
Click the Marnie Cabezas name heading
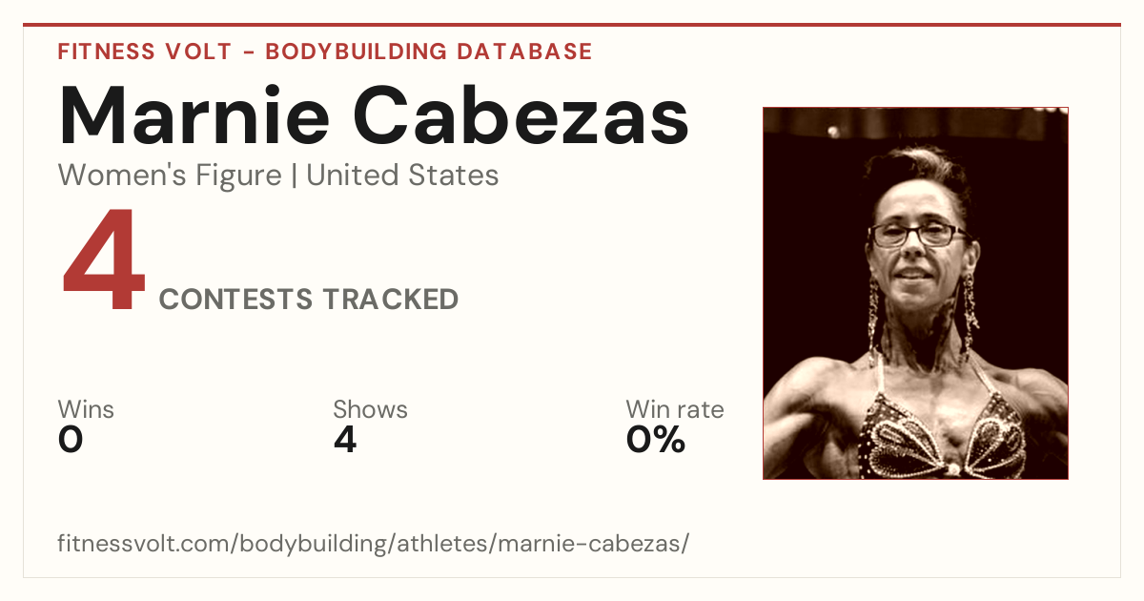point(374,116)
